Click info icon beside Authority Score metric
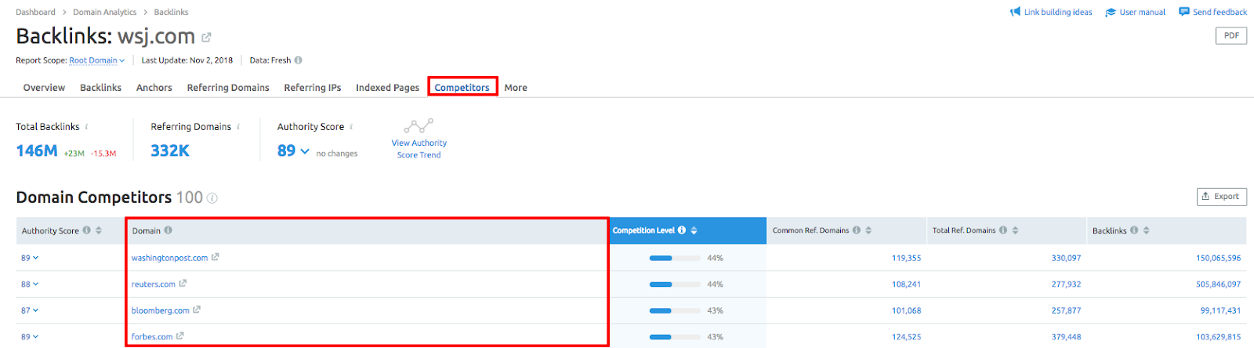The width and height of the screenshot is (1254, 348). [x=351, y=127]
